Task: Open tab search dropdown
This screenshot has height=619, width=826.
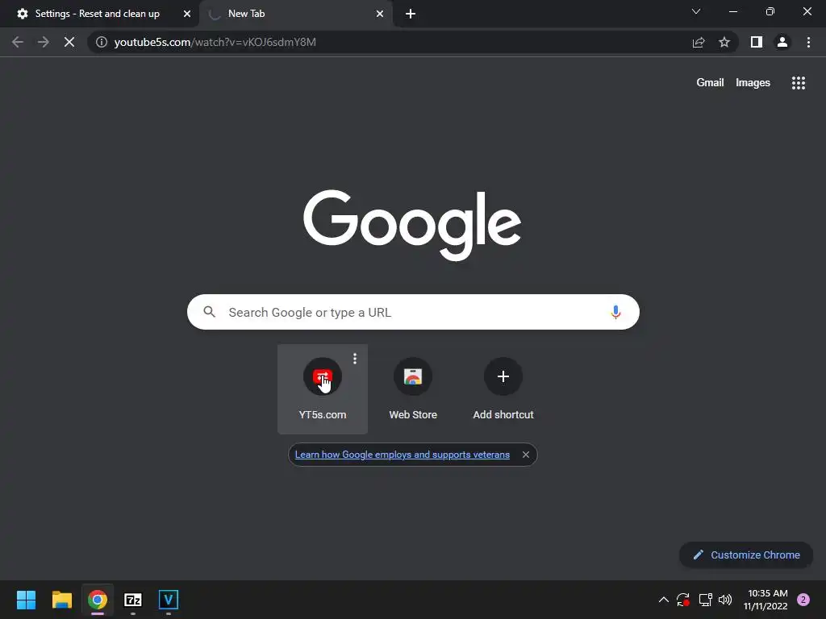Action: 696,11
